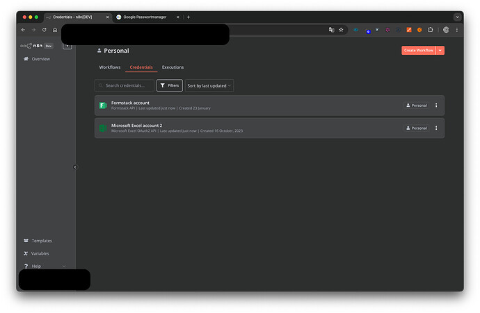Open the Microsoft Excel account 2 credential

tap(269, 128)
